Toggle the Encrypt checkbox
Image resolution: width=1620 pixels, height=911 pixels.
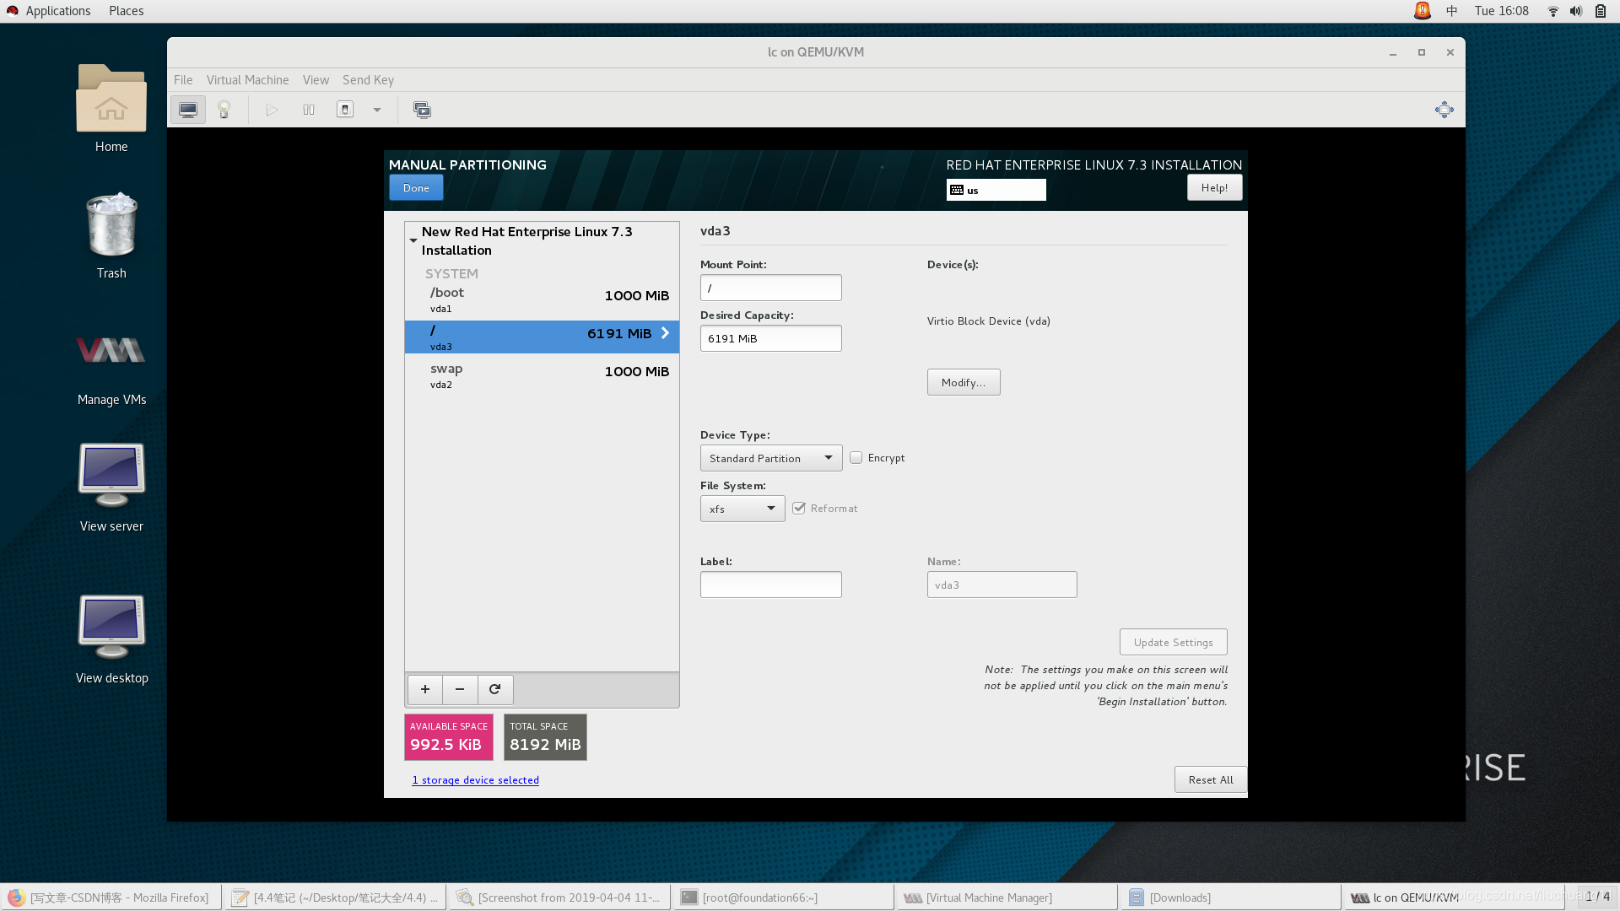(x=856, y=457)
